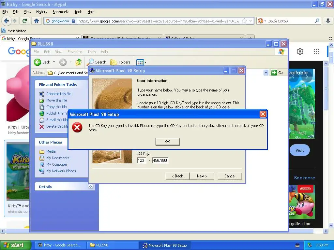The width and height of the screenshot is (334, 250).
Task: Click the system tray icon beside the clock
Action: click(x=310, y=245)
